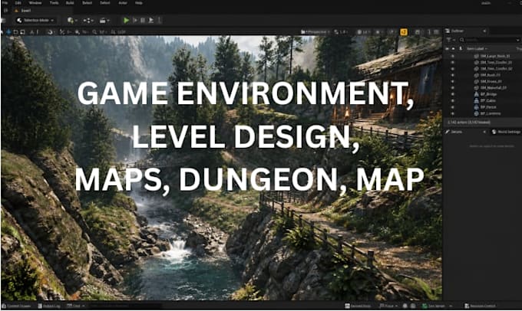The image size is (522, 311).
Task: Open the Help menu
Action: click(139, 3)
